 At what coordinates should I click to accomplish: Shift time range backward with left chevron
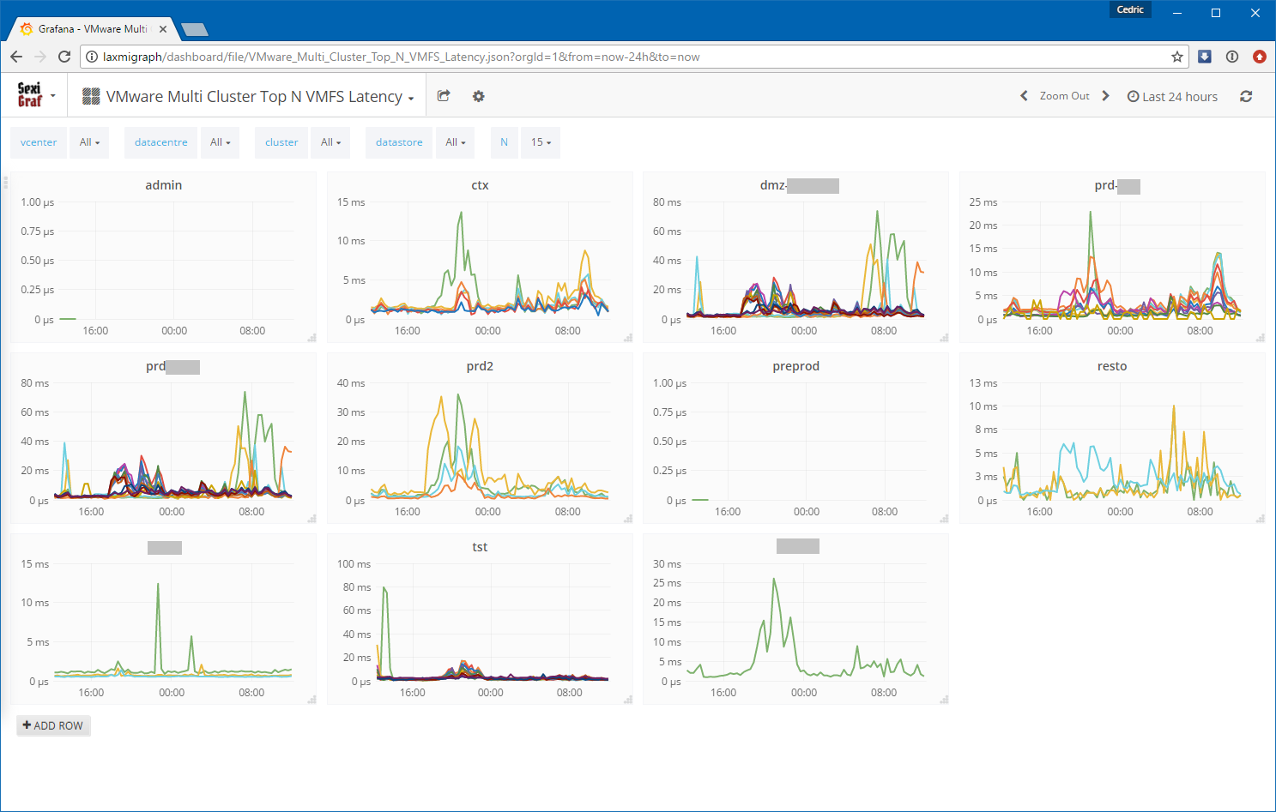pos(1024,96)
